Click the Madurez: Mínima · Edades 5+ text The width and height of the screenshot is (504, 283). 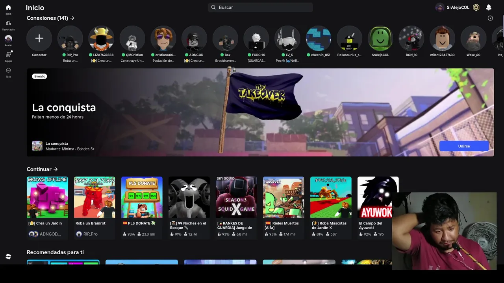click(70, 149)
